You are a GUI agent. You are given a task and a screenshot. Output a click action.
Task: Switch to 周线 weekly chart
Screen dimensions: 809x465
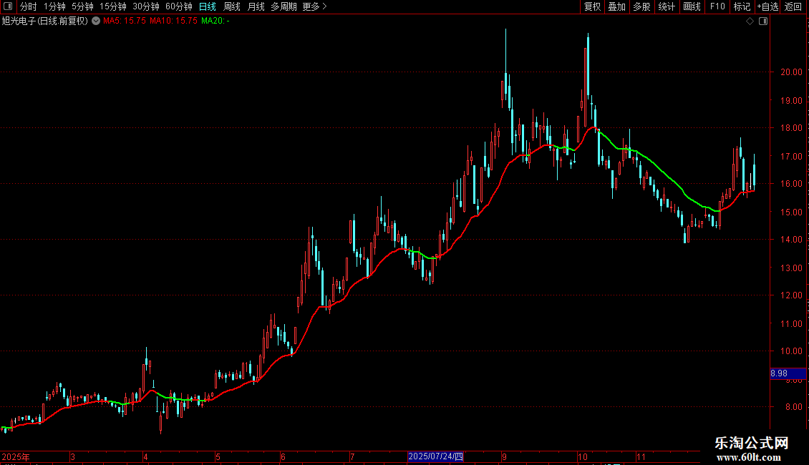point(232,6)
